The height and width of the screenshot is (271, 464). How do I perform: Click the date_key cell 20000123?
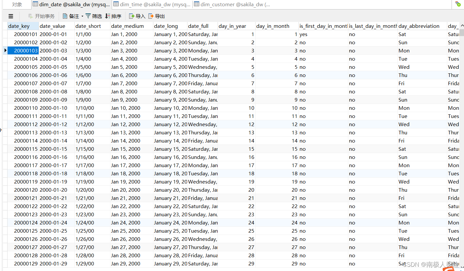click(23, 214)
